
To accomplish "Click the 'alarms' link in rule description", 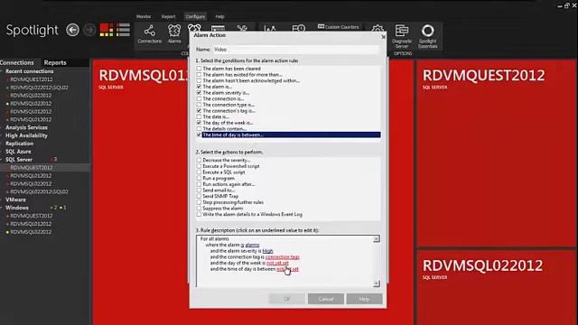I will pyautogui.click(x=252, y=245).
